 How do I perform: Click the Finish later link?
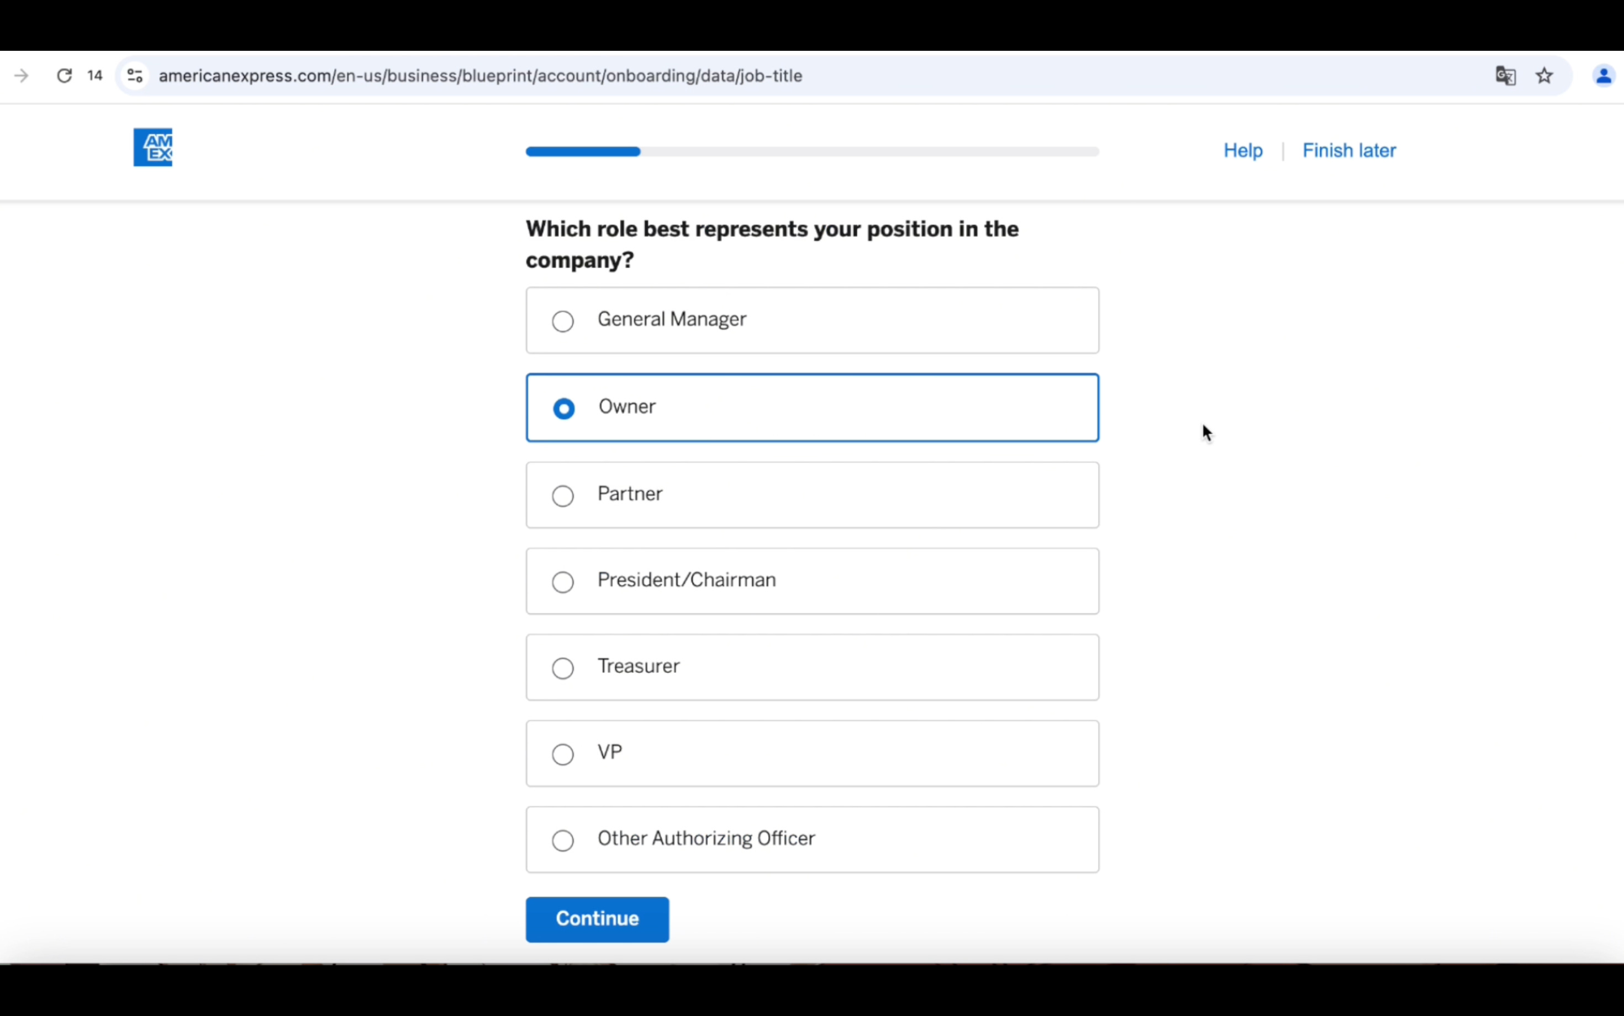[x=1348, y=151]
